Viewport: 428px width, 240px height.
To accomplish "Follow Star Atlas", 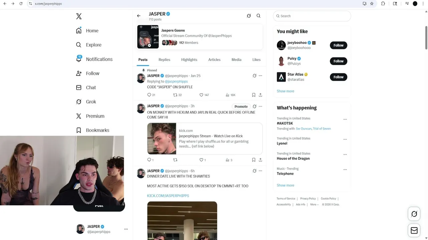I will point(338,77).
